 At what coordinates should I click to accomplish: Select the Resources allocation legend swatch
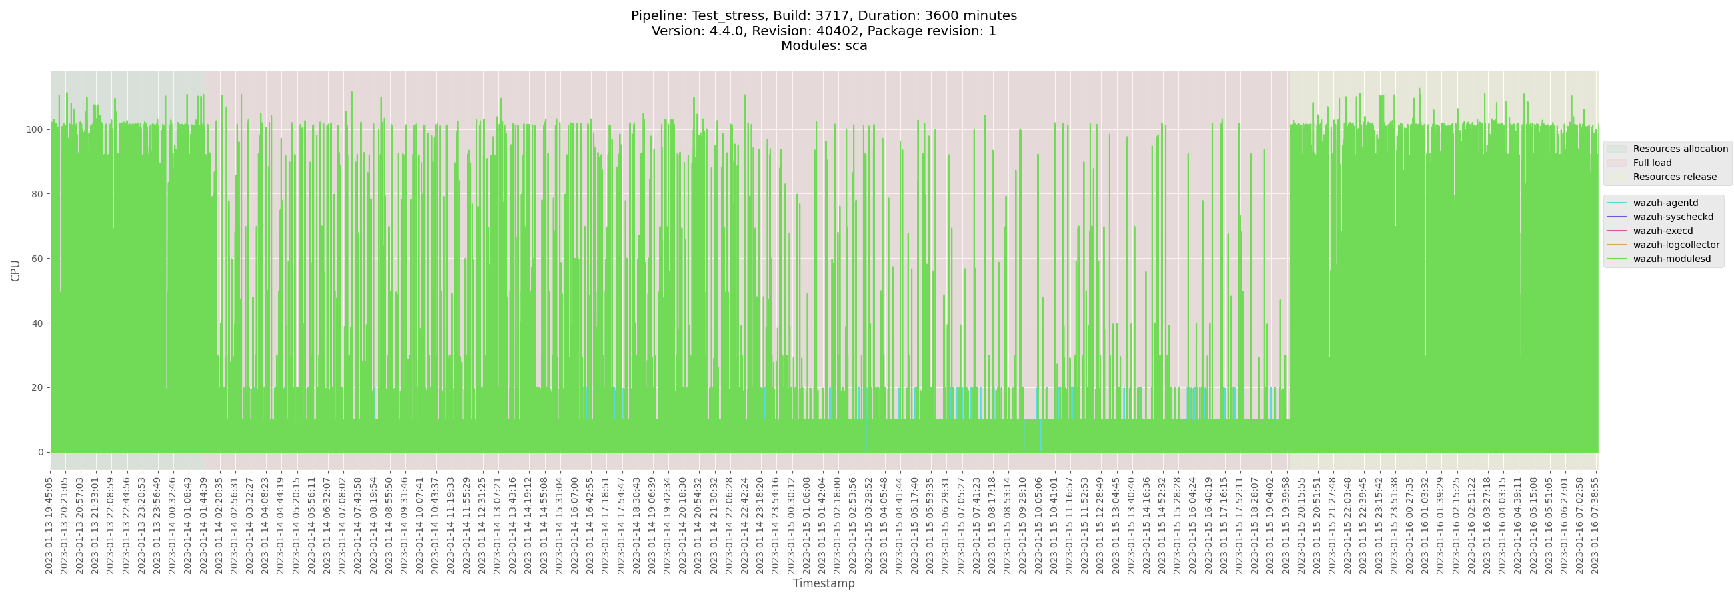point(1616,149)
